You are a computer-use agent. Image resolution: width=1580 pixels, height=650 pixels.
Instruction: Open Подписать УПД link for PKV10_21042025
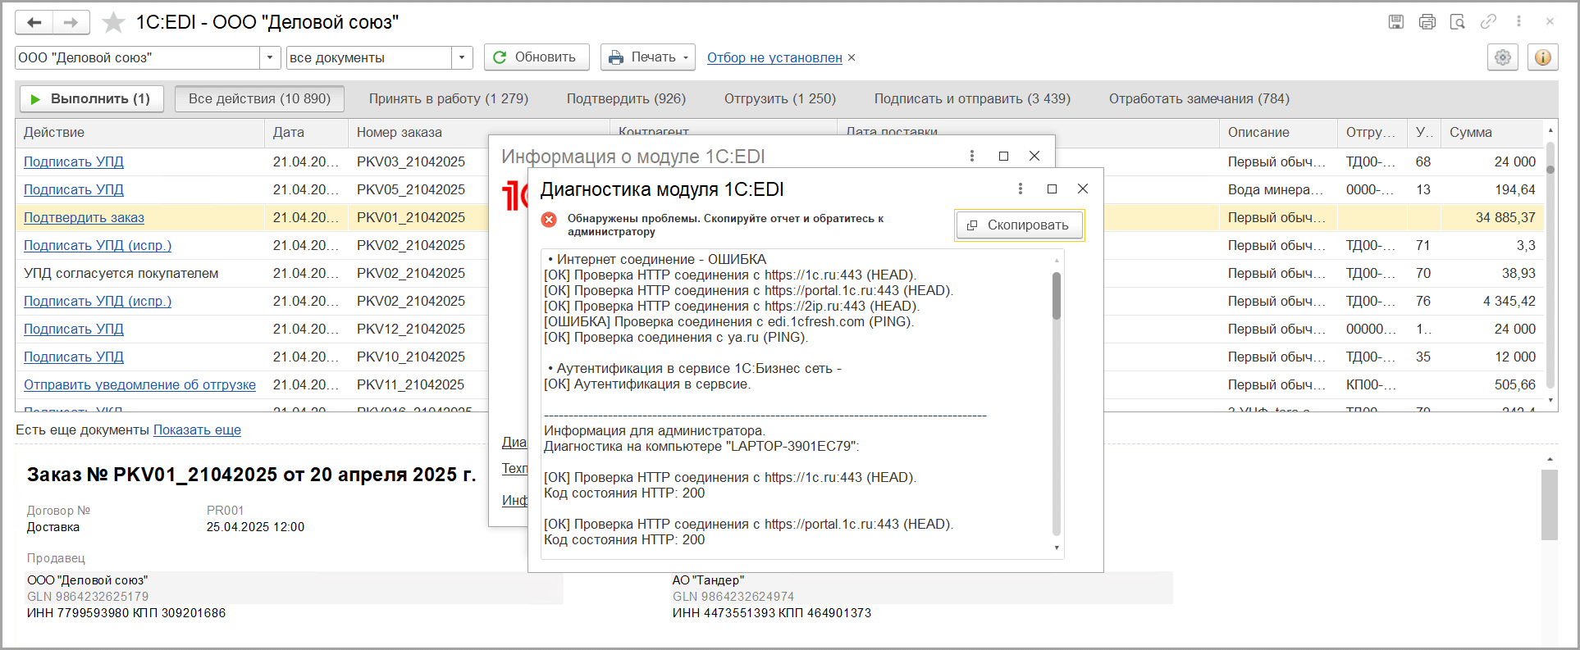[74, 357]
